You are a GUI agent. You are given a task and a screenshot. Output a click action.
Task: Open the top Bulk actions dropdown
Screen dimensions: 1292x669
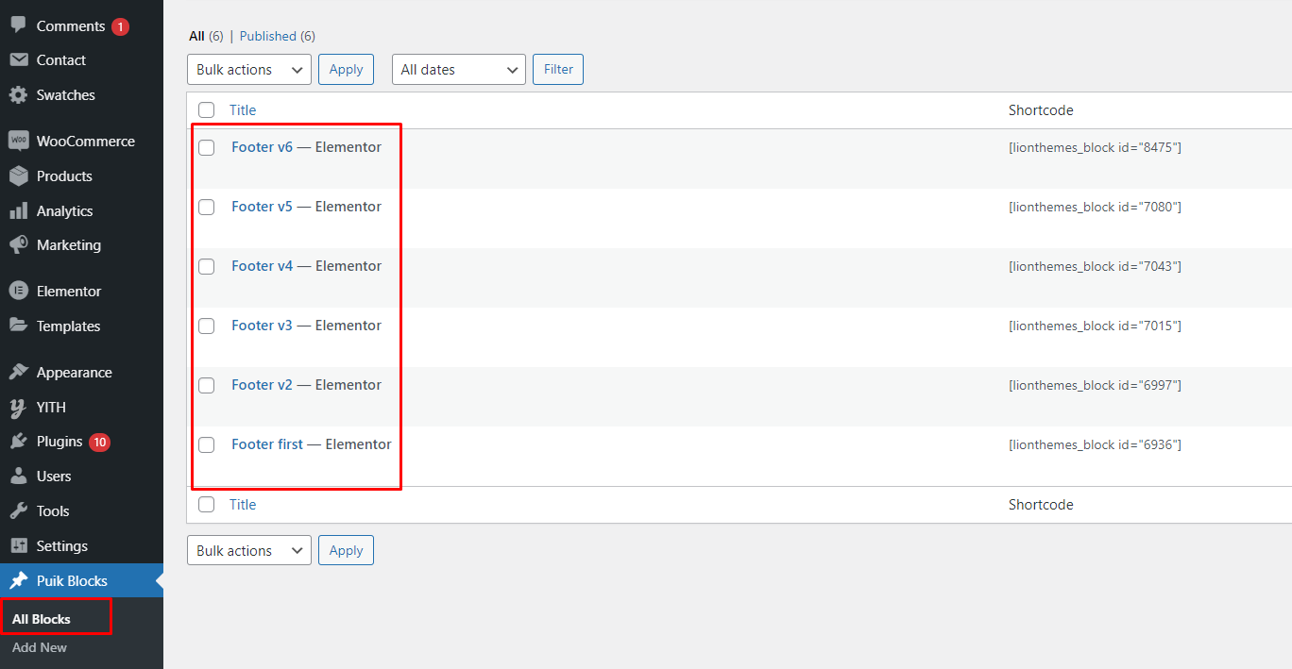pos(249,70)
